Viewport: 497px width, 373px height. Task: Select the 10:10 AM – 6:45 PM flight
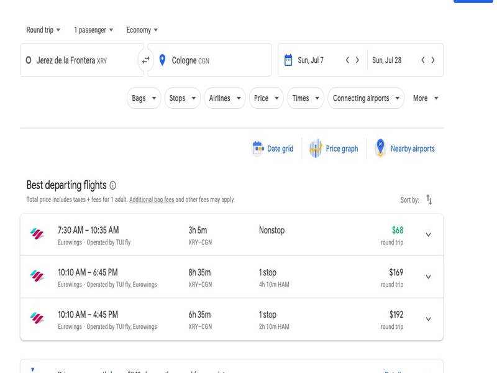(232, 277)
